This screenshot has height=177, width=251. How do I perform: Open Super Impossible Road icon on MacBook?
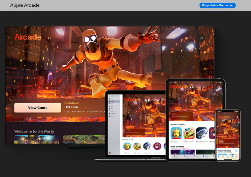[x=147, y=146]
